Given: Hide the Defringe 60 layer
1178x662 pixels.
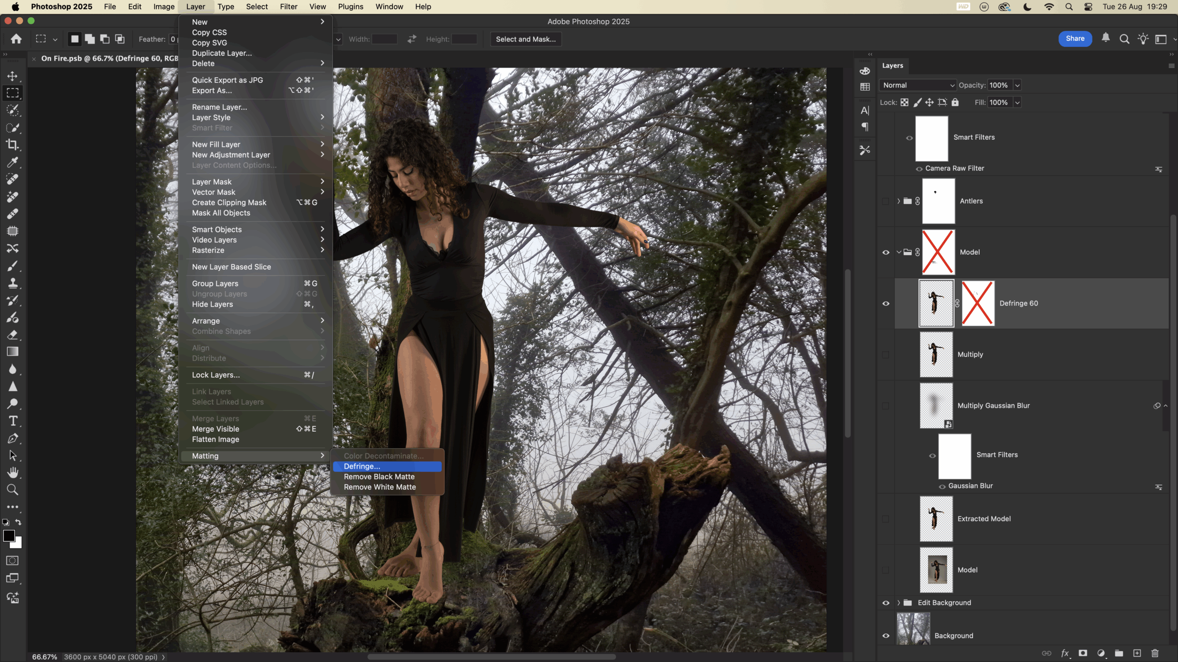Looking at the screenshot, I should coord(886,303).
